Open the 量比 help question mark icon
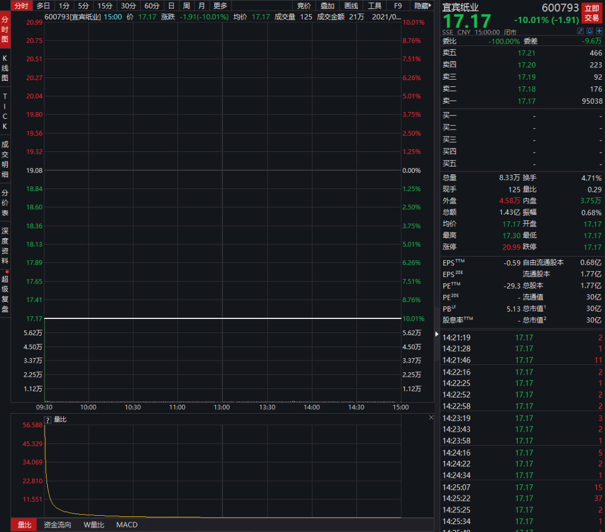 [48, 420]
